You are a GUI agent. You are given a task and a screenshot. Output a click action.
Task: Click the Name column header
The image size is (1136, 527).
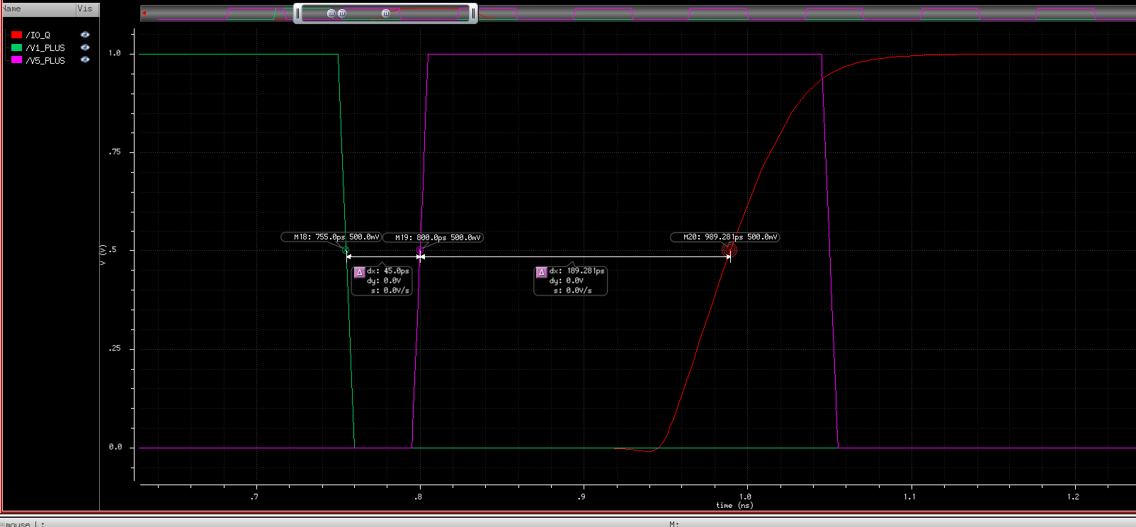coord(13,8)
